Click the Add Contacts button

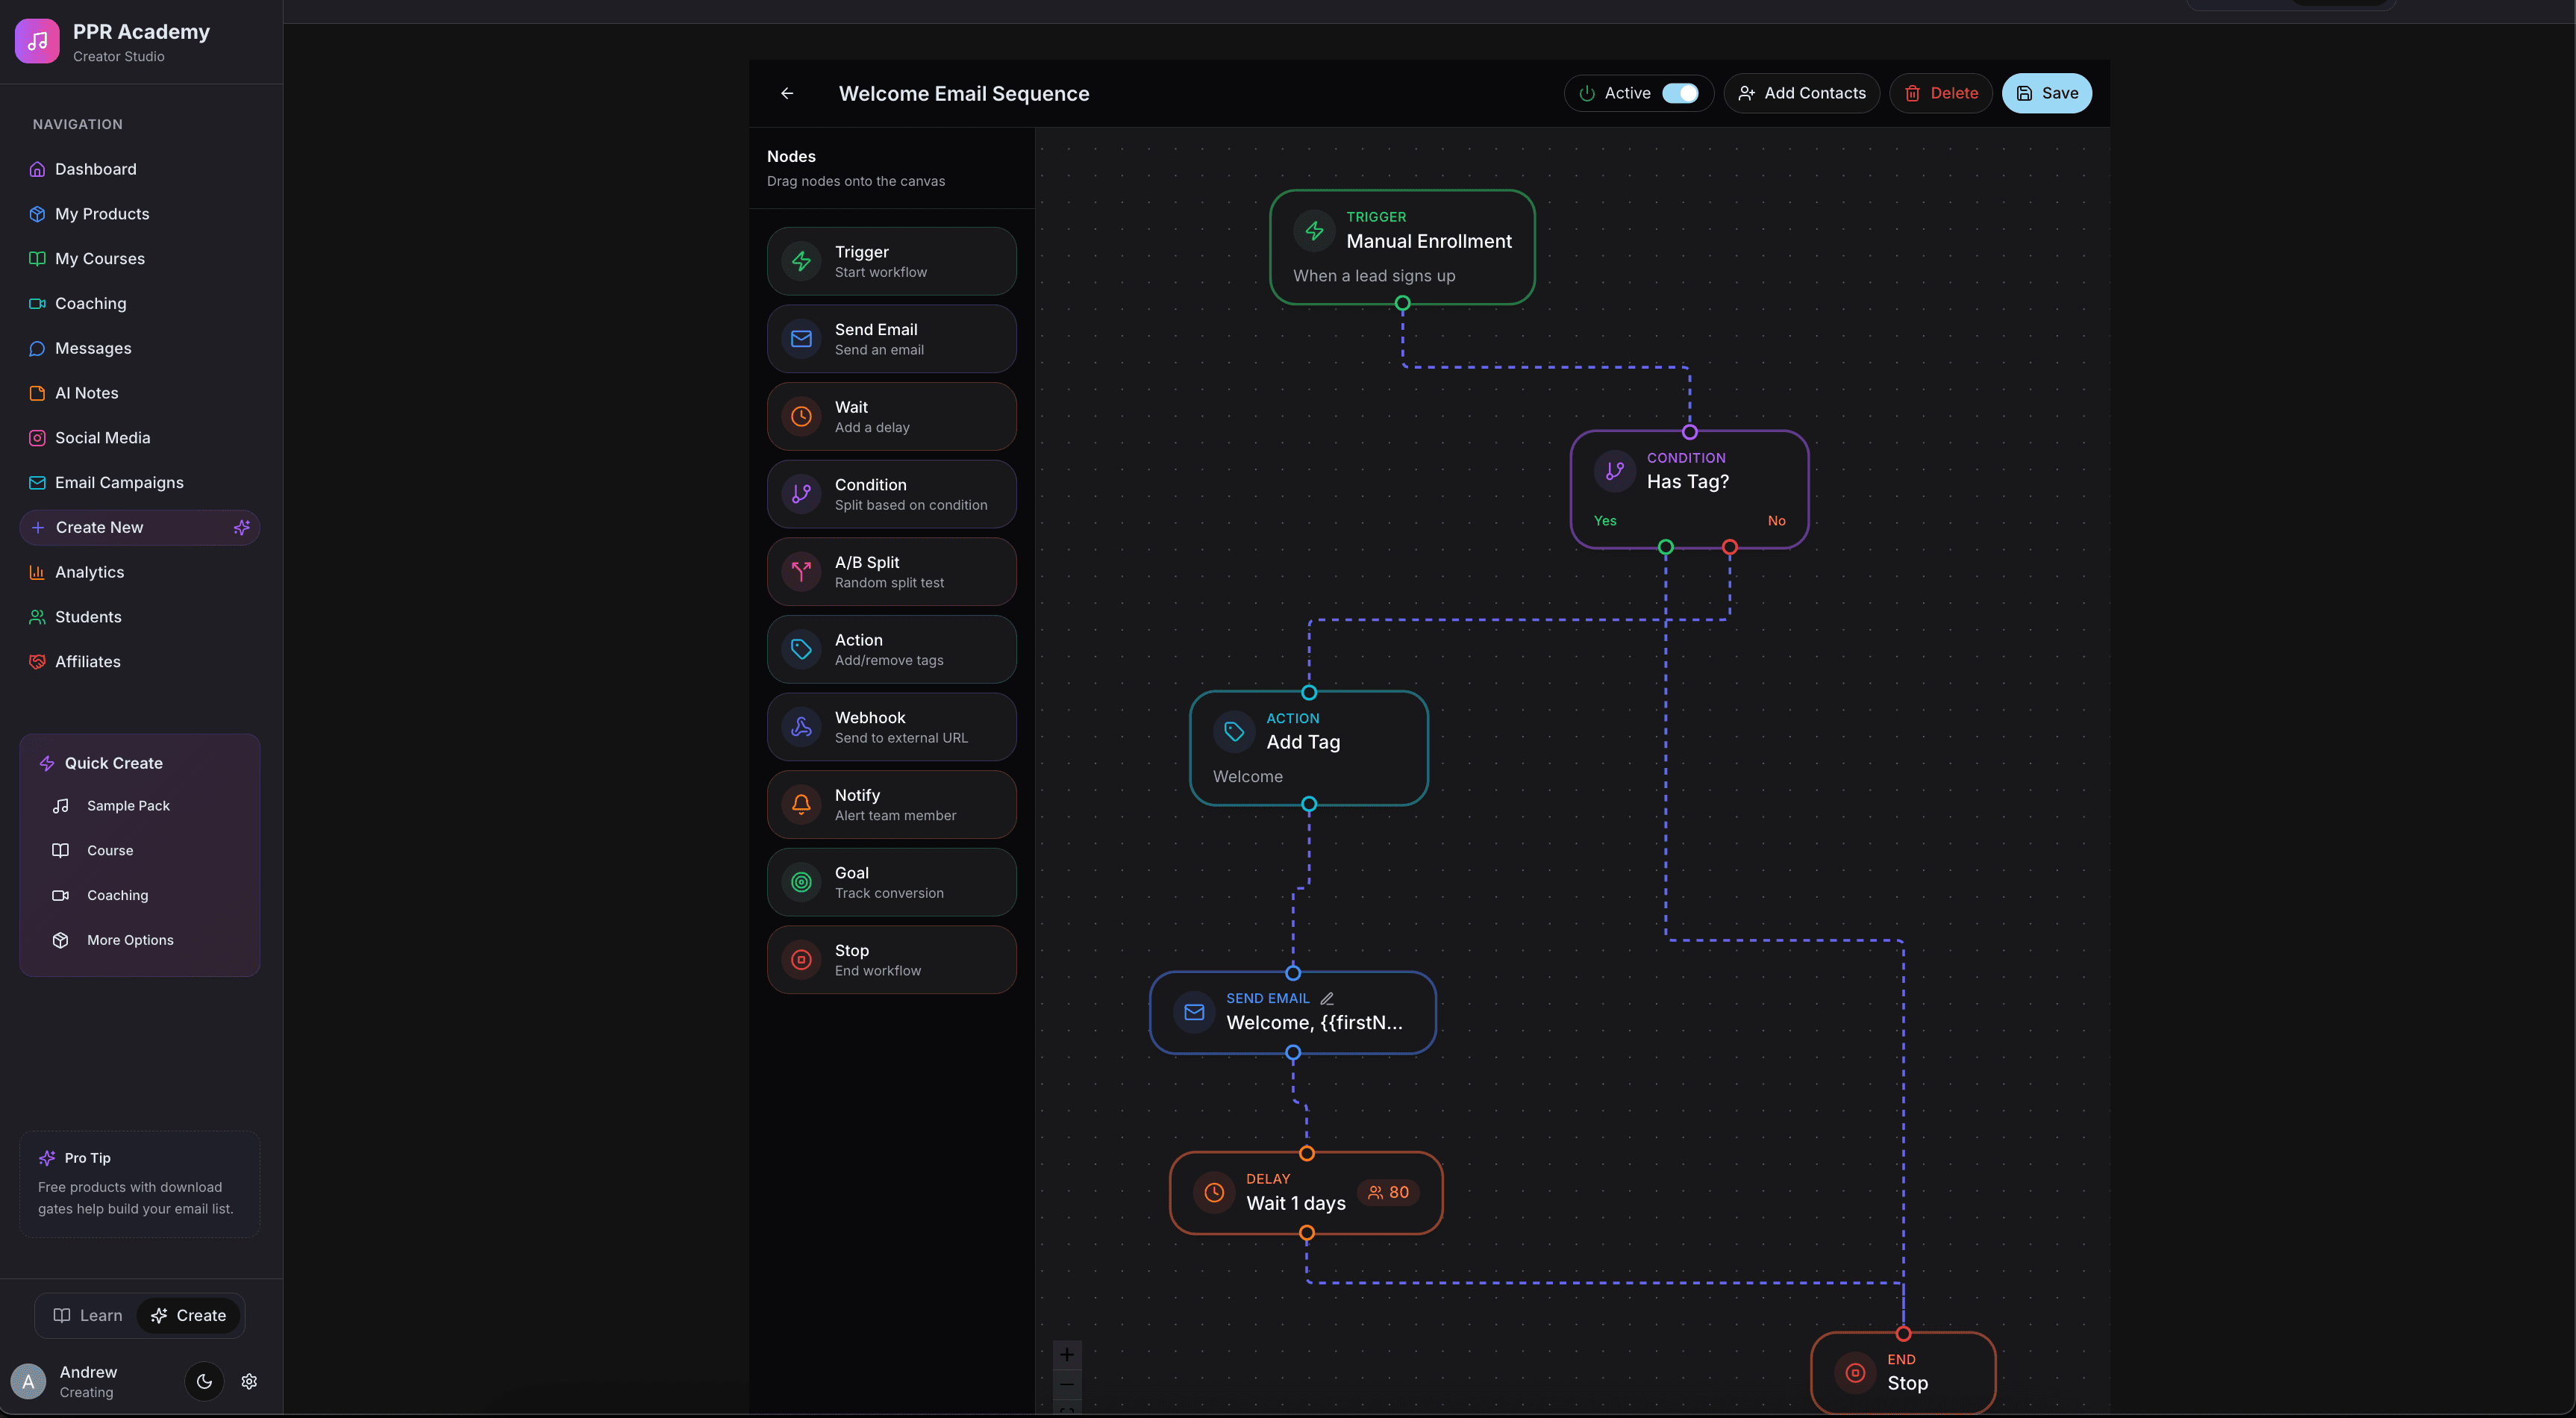point(1802,93)
